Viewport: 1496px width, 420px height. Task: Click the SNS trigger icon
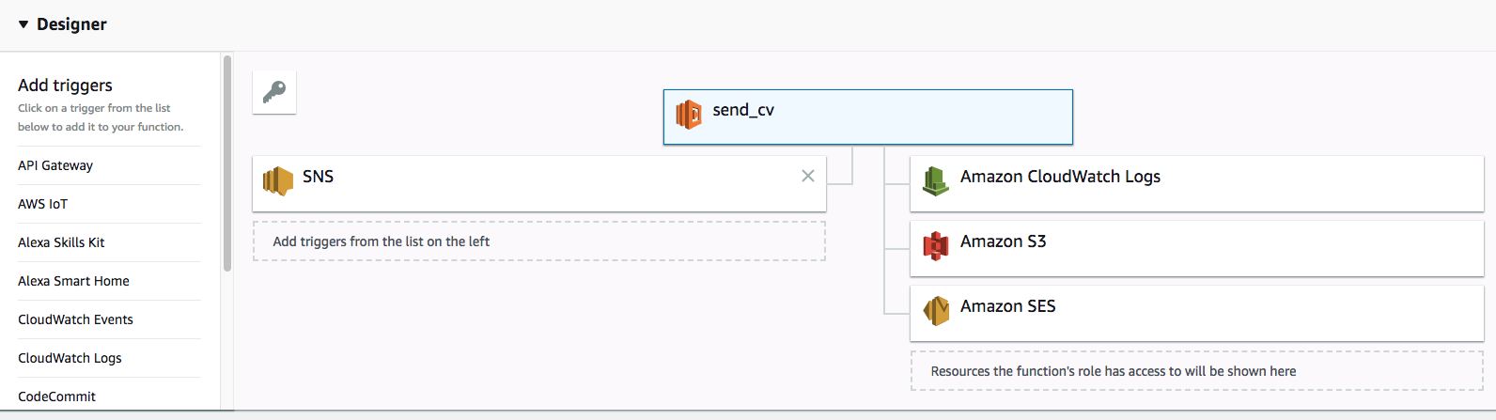278,180
